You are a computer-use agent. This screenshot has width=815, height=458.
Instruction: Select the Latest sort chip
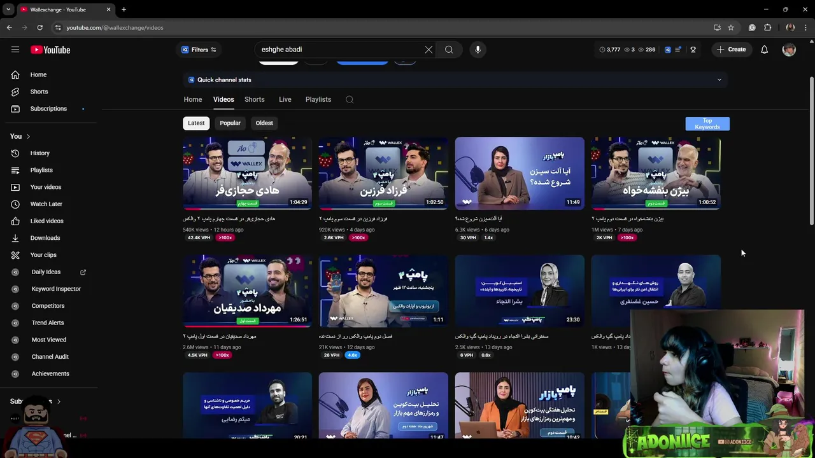tap(196, 123)
